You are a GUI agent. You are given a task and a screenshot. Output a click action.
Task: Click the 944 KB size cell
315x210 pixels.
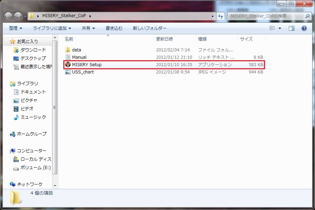coord(256,72)
